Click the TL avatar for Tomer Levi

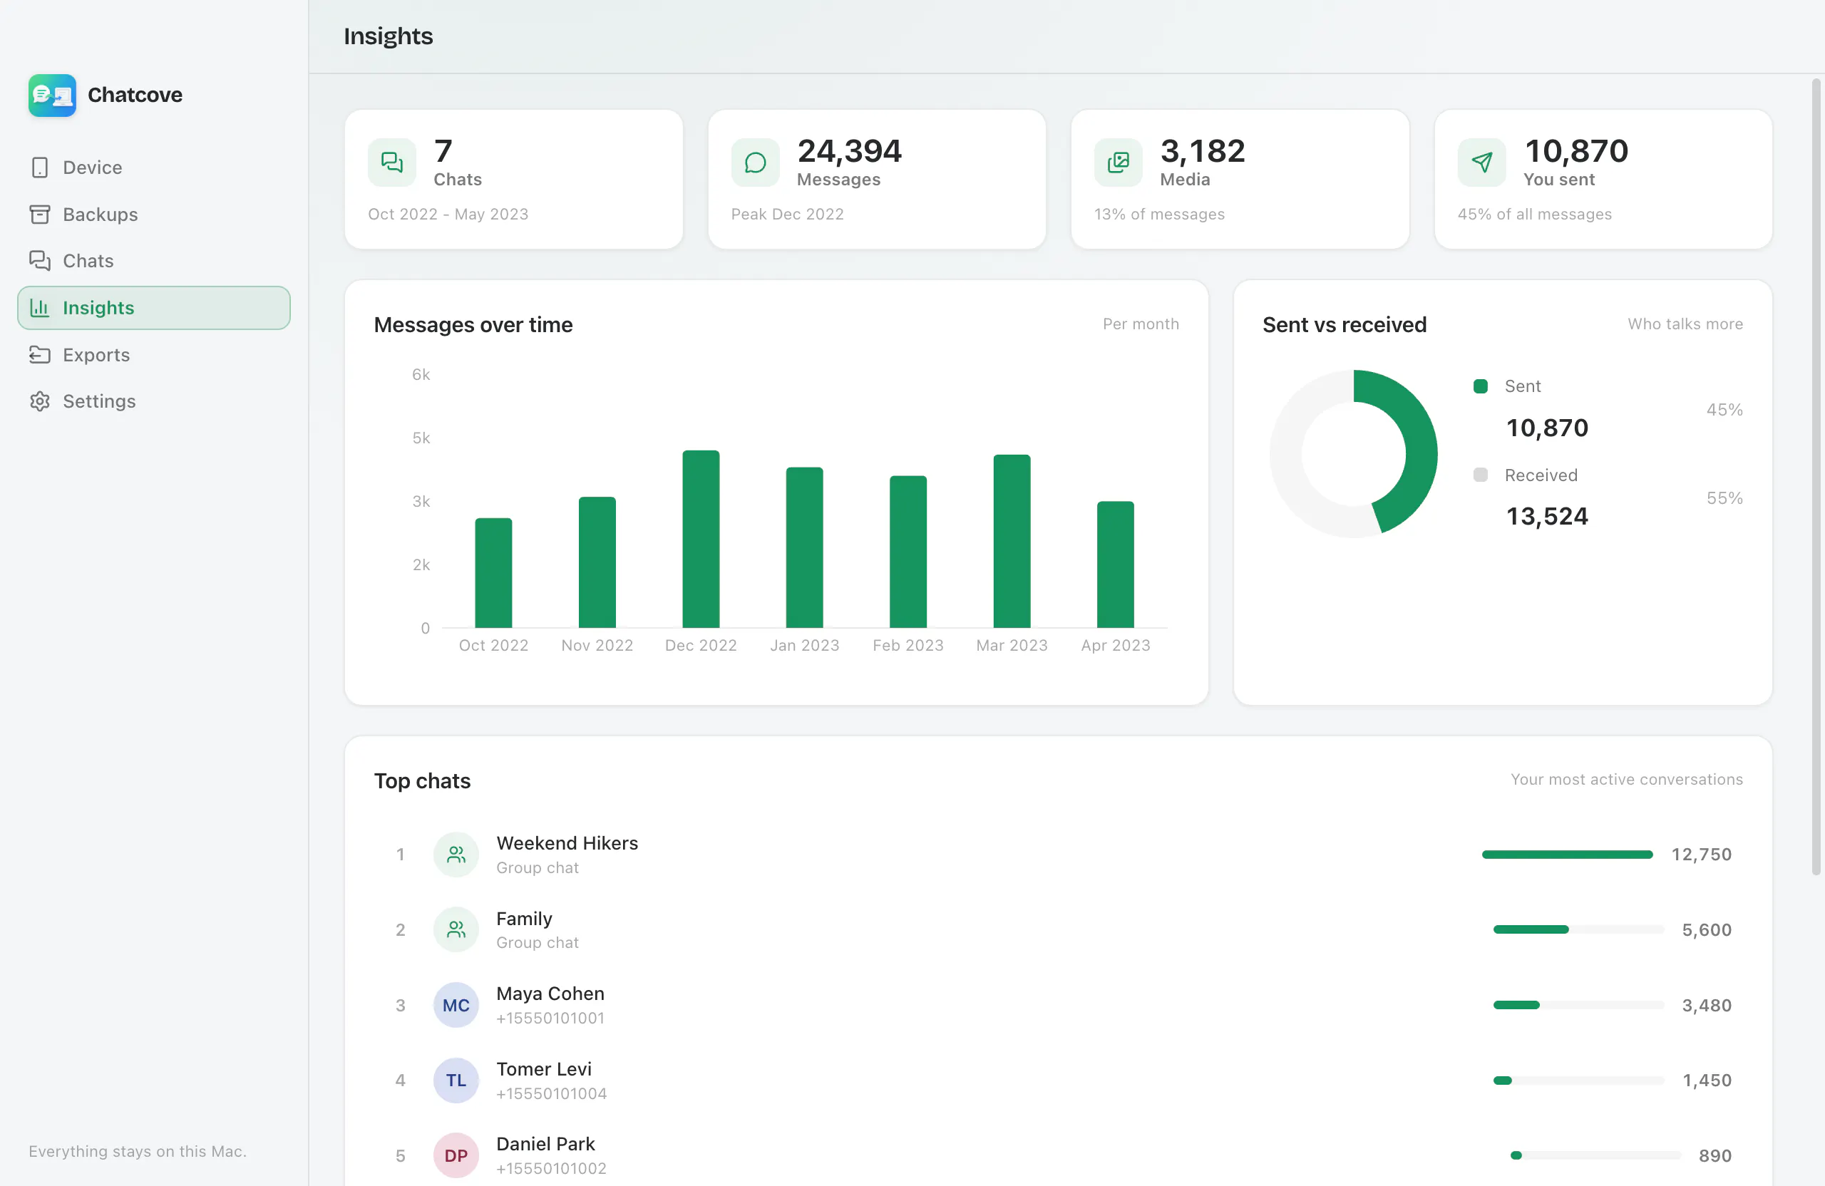pyautogui.click(x=456, y=1081)
